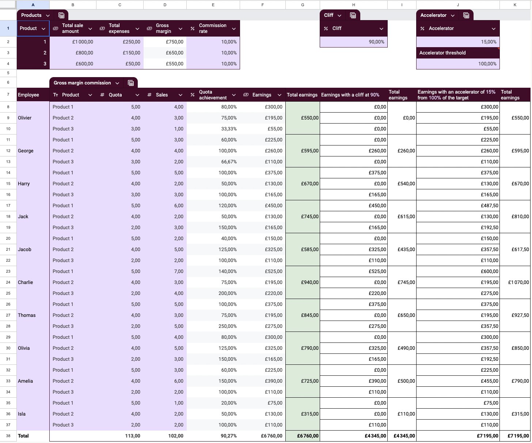Open Product column dropdown in cell A1

tap(43, 29)
